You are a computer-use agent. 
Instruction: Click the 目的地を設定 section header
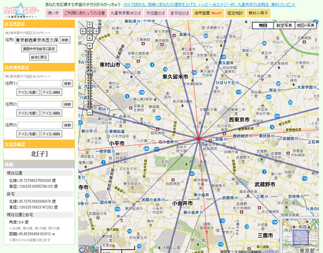tap(39, 67)
